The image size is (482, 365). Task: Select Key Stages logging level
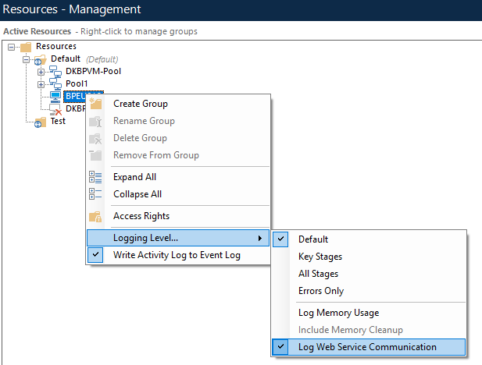tap(320, 257)
